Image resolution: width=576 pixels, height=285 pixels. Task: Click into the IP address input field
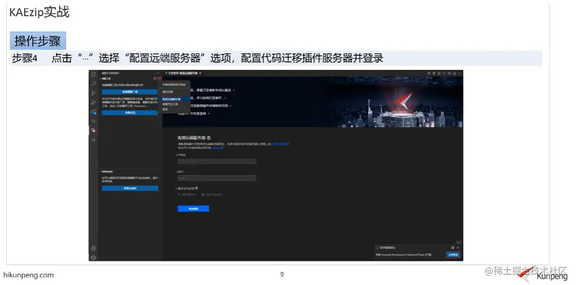217,161
